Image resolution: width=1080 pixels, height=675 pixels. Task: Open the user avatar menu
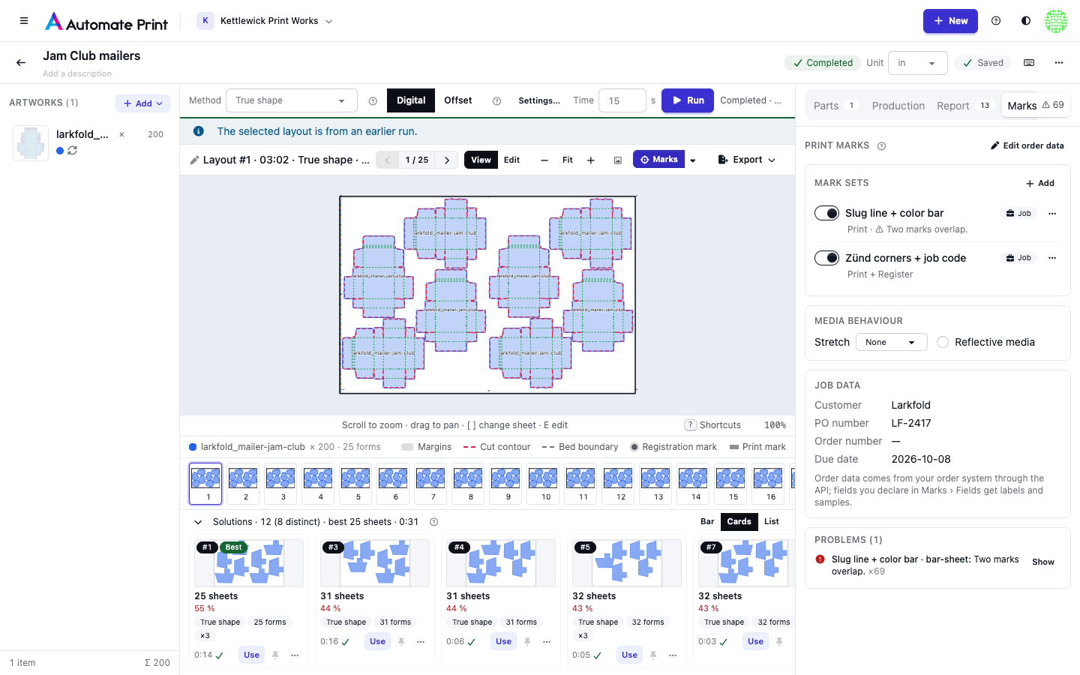pos(1056,21)
